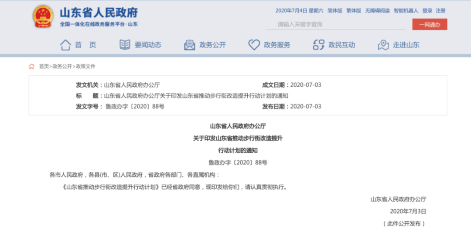Click the heart icon for 政务服务
The image size is (471, 232).
(254, 45)
